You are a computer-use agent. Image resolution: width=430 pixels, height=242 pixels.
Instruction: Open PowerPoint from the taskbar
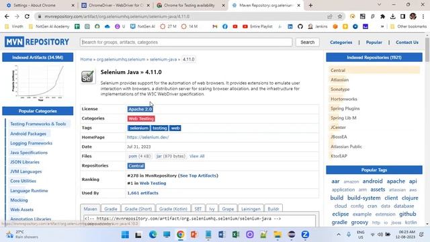(194, 235)
